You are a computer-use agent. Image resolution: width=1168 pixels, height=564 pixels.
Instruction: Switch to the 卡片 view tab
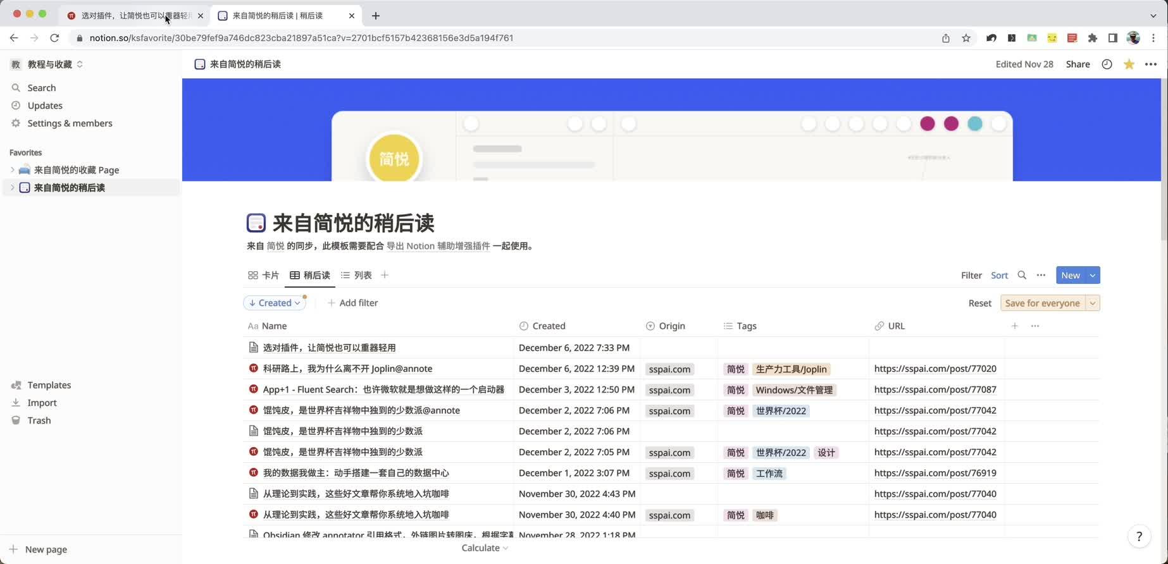(x=263, y=275)
